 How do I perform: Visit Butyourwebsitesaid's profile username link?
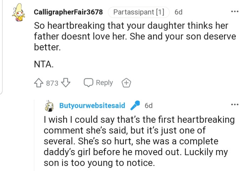point(92,105)
